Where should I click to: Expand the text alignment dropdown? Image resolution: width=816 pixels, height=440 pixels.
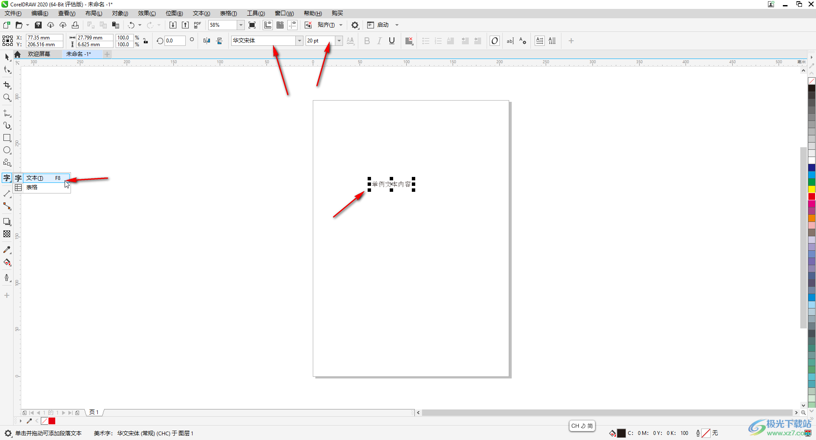[x=409, y=41]
